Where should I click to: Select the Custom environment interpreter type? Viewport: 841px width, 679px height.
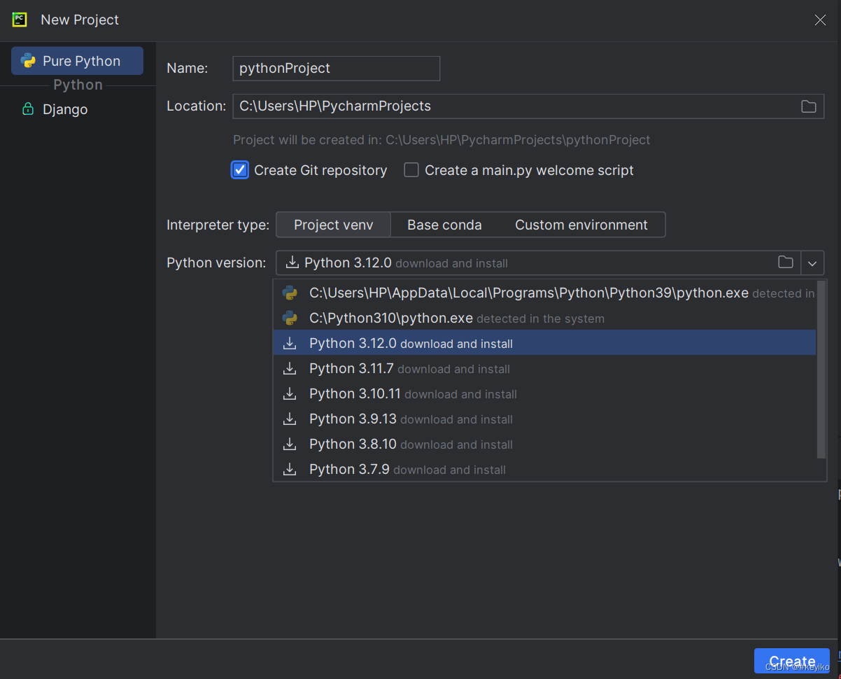tap(581, 225)
